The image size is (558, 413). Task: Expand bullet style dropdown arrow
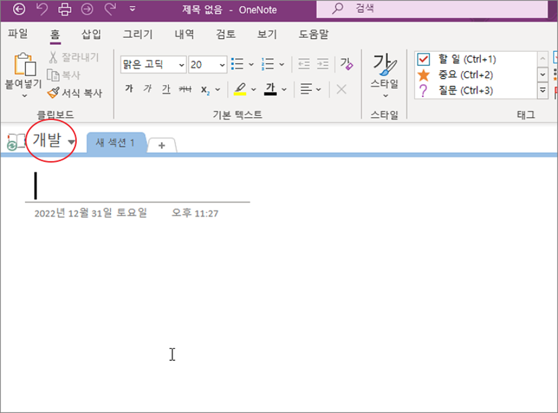pyautogui.click(x=251, y=65)
